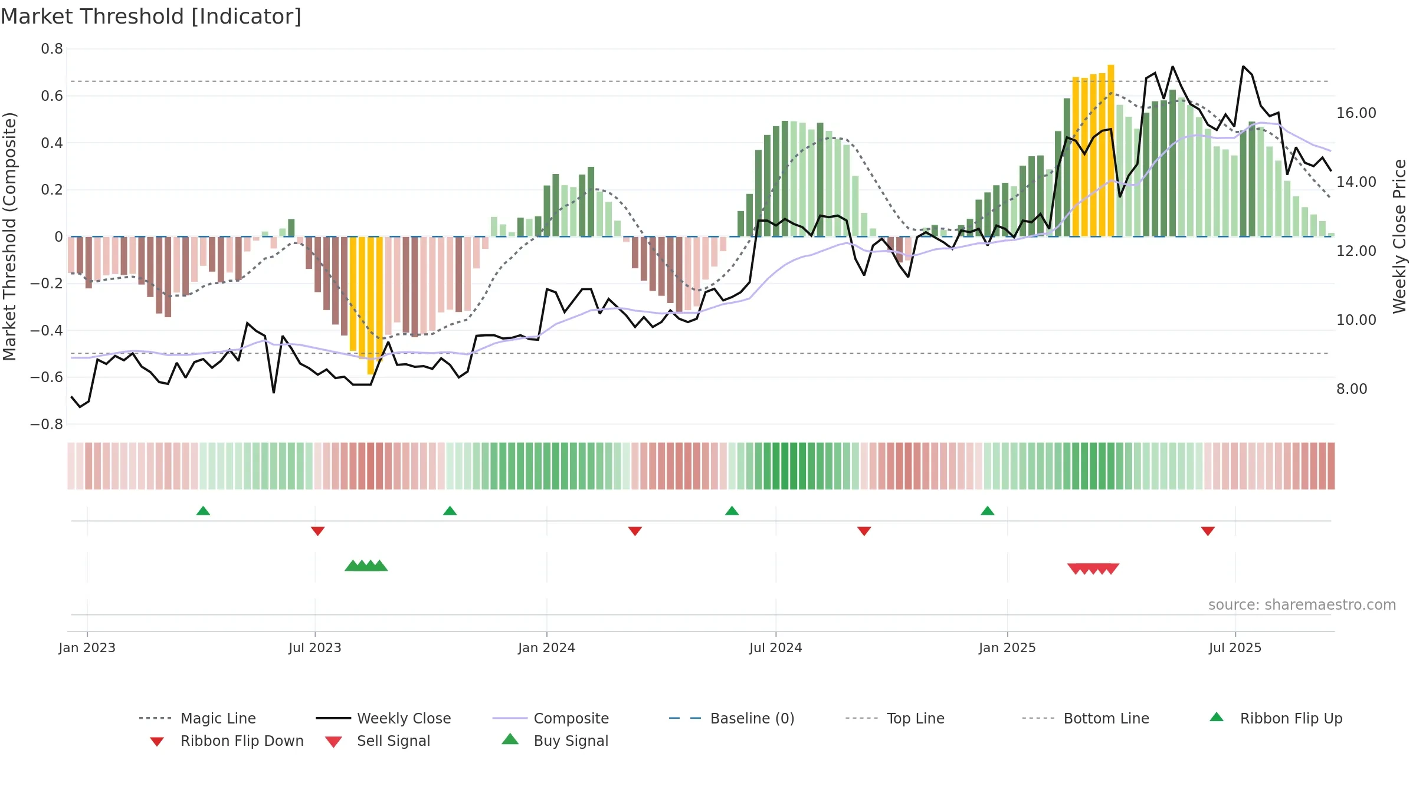The image size is (1416, 796).
Task: Toggle the Buy Signal legend entry
Action: click(x=555, y=741)
